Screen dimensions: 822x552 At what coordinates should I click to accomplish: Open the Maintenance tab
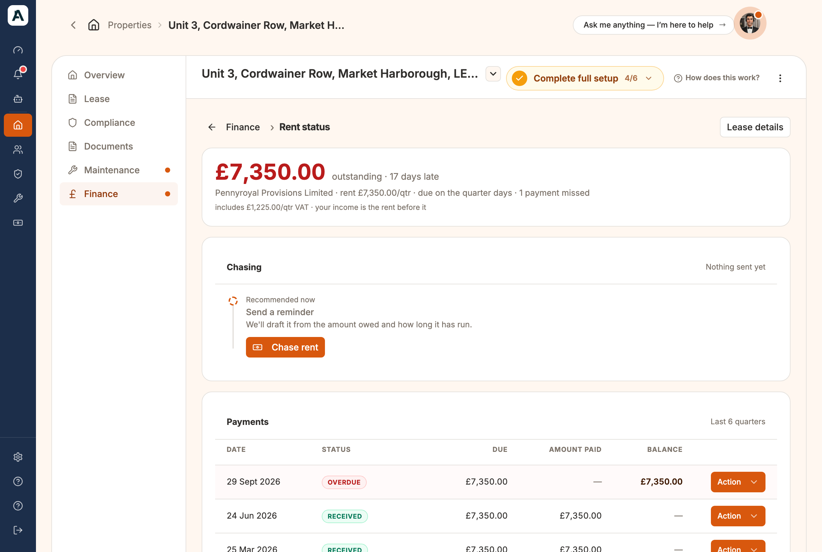tap(119, 170)
